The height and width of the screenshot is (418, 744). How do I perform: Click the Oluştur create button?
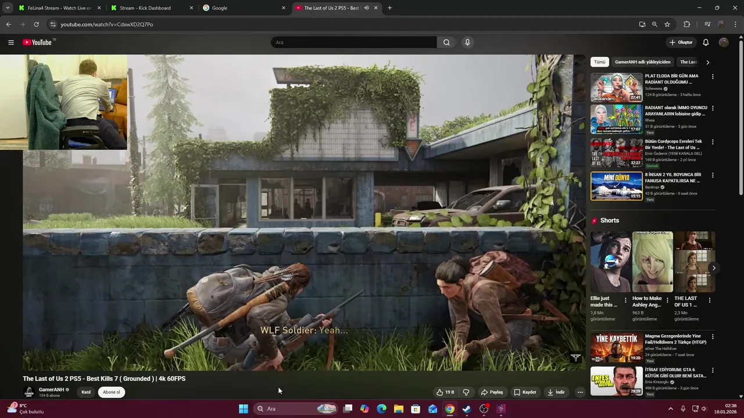pyautogui.click(x=681, y=42)
